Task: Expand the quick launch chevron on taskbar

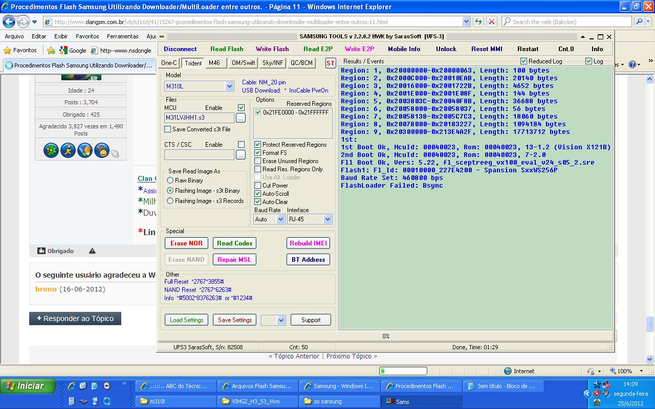Action: [123, 383]
